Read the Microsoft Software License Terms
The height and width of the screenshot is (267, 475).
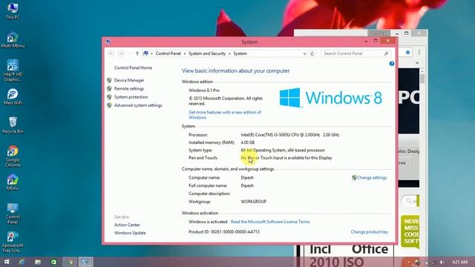270,222
